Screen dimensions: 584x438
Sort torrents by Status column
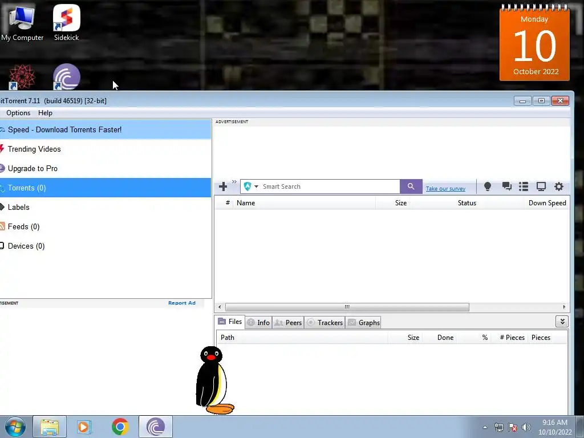tap(467, 203)
